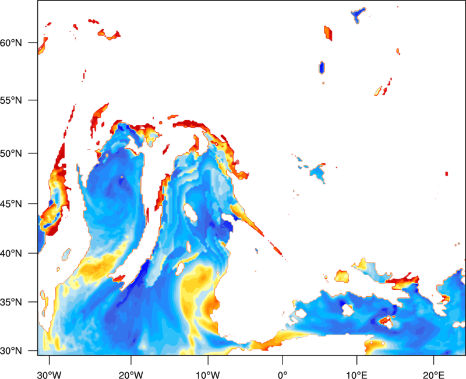Click the 45°N latitude label

pyautogui.click(x=11, y=204)
